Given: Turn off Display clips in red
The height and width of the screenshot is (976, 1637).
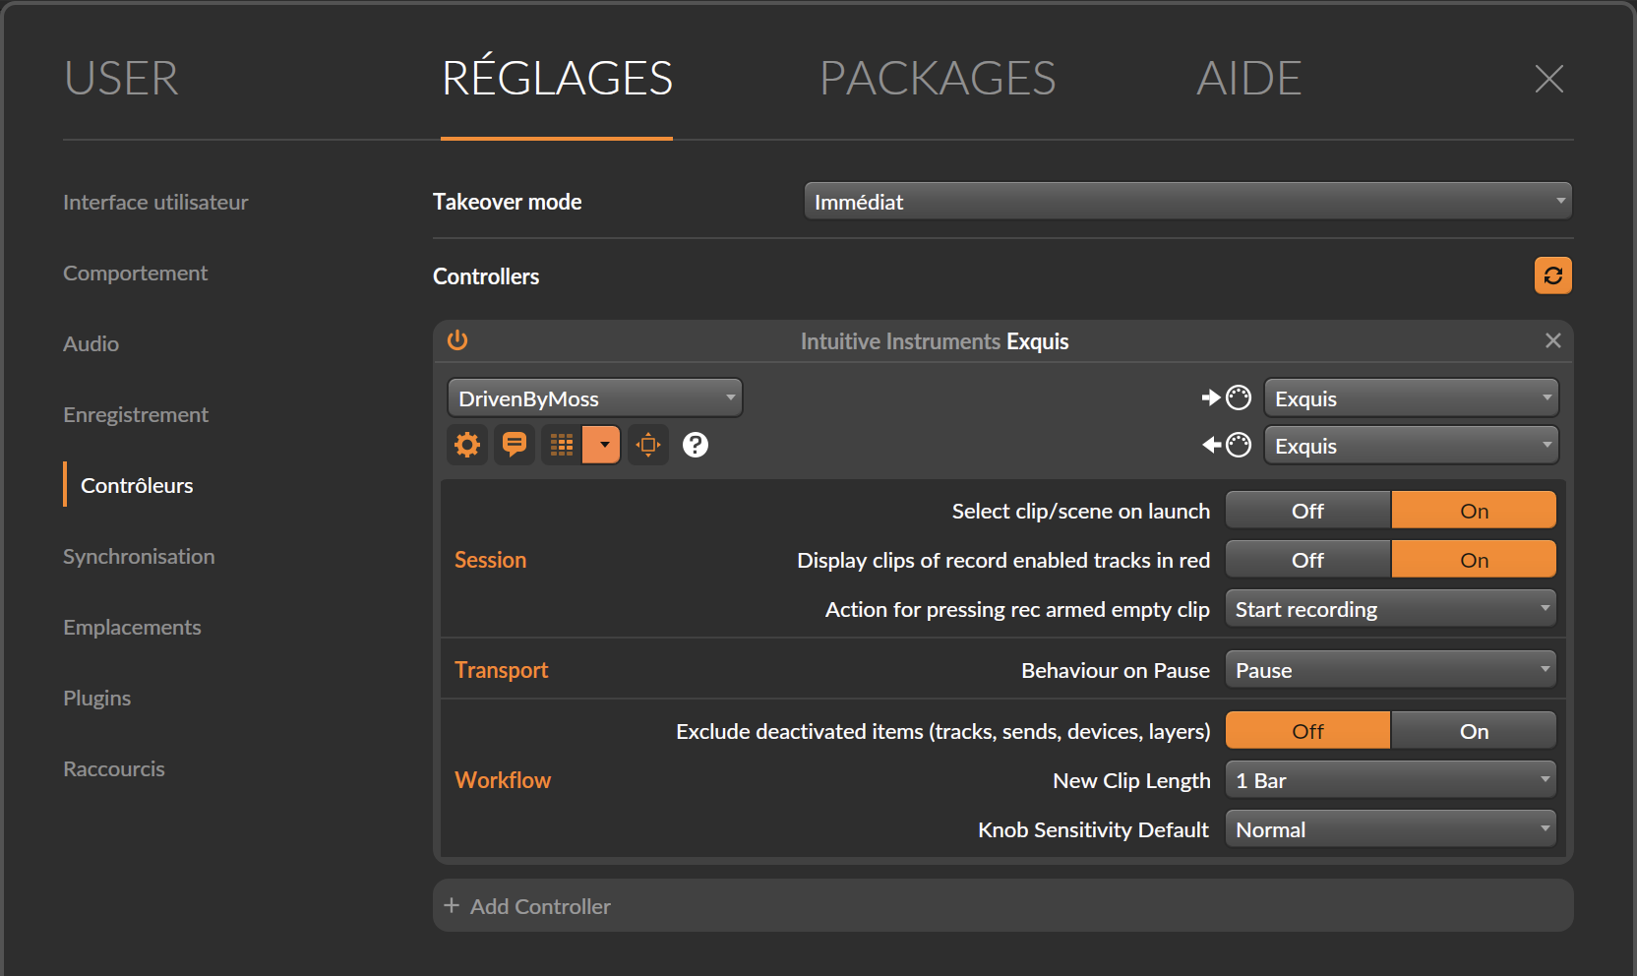Looking at the screenshot, I should coord(1307,560).
